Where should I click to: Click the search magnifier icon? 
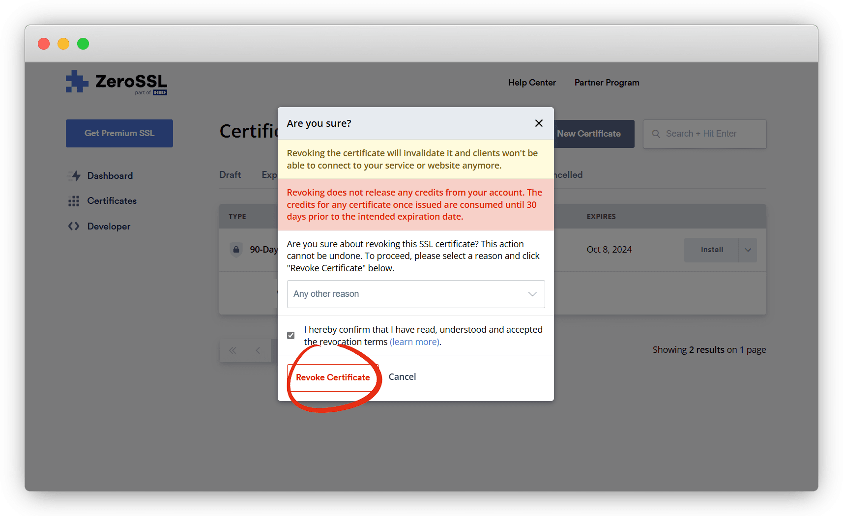tap(656, 134)
